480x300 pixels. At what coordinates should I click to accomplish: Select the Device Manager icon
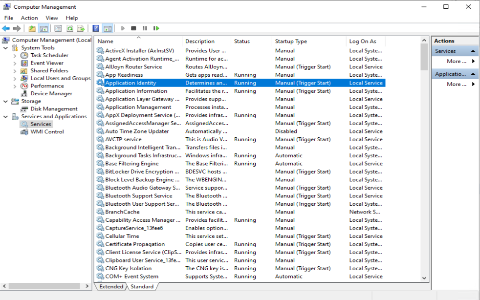24,94
